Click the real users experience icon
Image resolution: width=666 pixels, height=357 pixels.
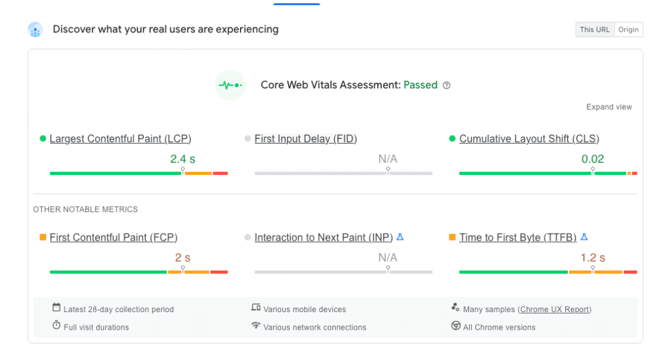35,29
